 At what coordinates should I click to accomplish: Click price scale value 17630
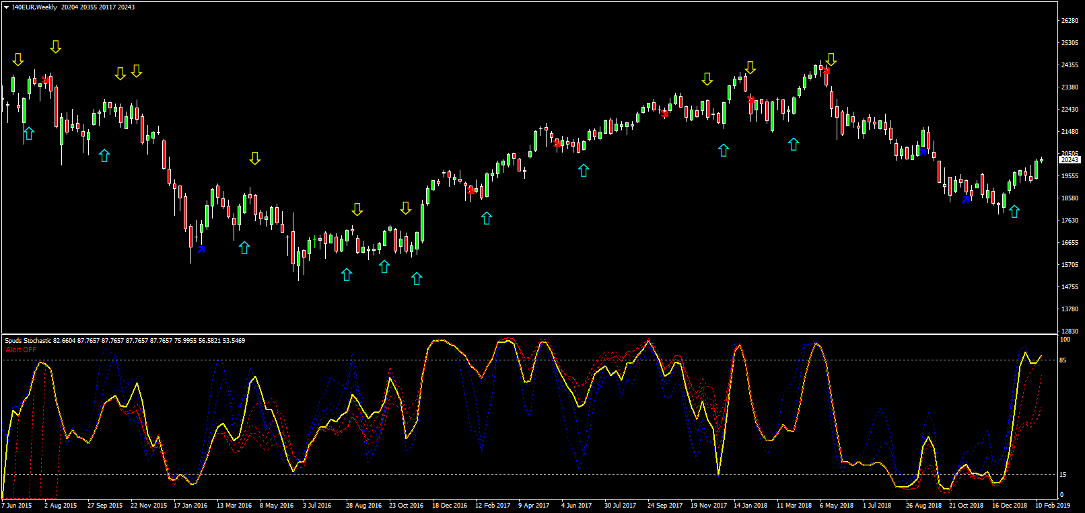pyautogui.click(x=1070, y=221)
